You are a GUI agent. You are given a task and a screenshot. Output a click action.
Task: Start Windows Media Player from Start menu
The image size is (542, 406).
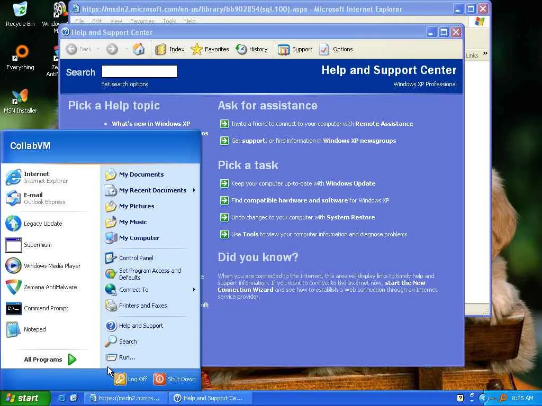click(x=50, y=266)
